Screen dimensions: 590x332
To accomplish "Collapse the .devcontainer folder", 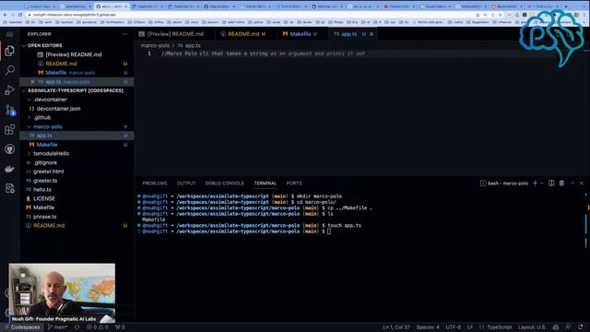I will [x=50, y=100].
